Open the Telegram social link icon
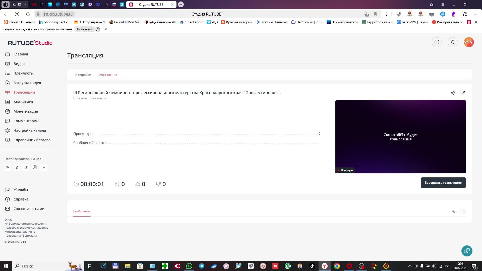482x271 pixels. [x=26, y=167]
